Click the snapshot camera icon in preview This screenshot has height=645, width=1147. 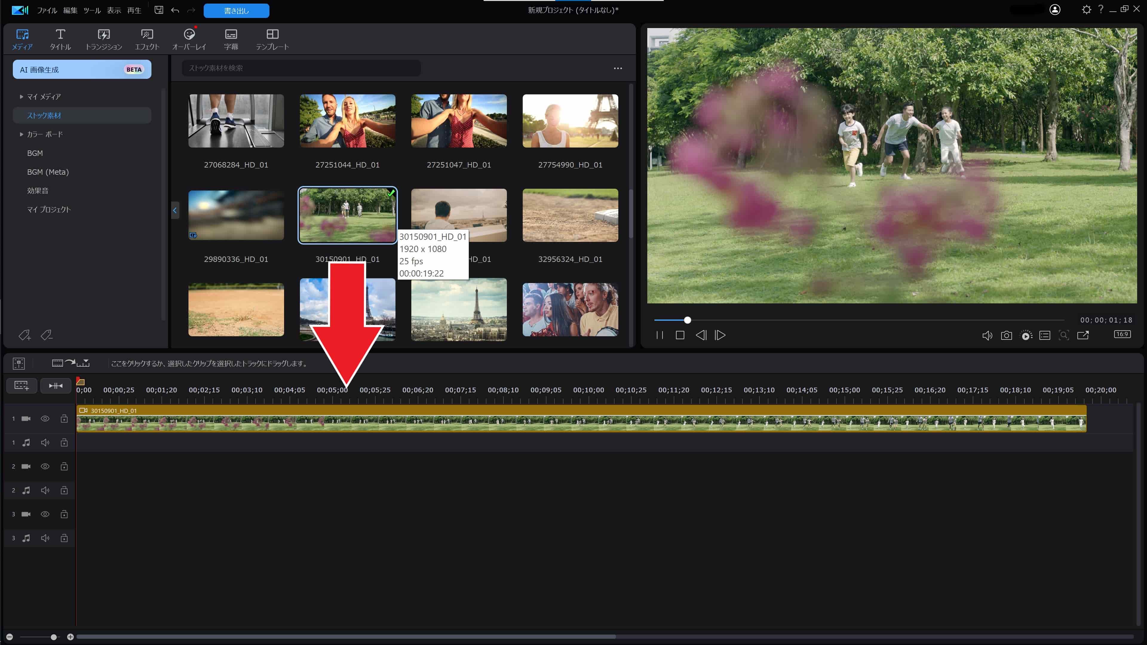(1006, 336)
